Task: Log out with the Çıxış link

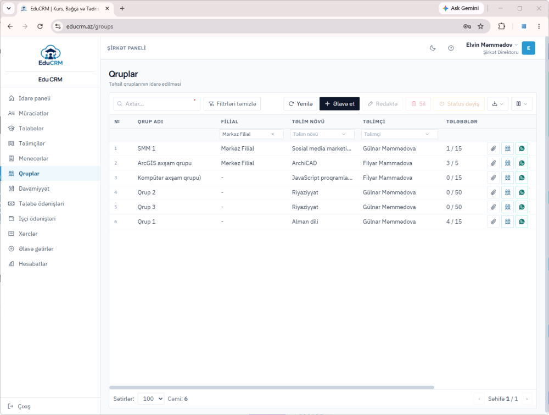Action: pyautogui.click(x=19, y=406)
